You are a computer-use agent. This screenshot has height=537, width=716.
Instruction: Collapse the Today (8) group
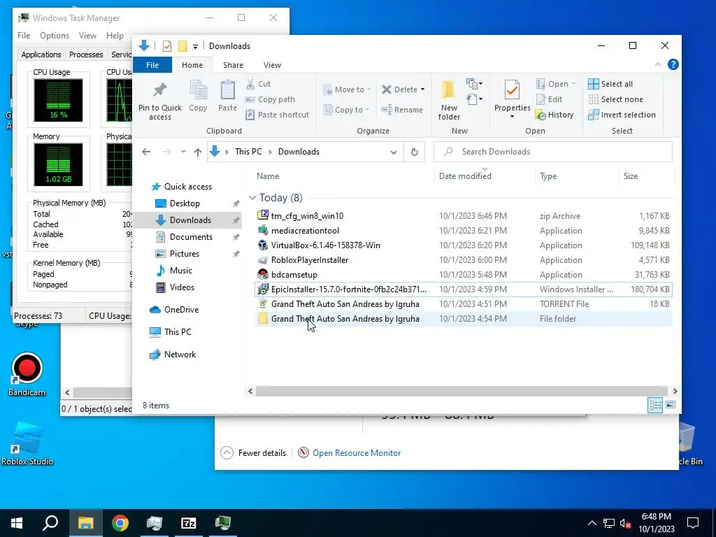coord(252,198)
